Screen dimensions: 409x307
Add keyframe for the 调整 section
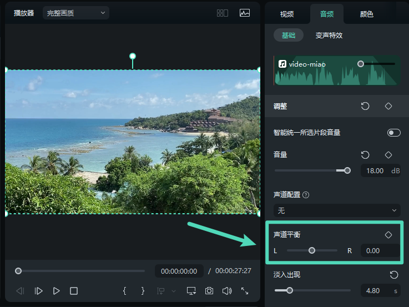[x=388, y=106]
